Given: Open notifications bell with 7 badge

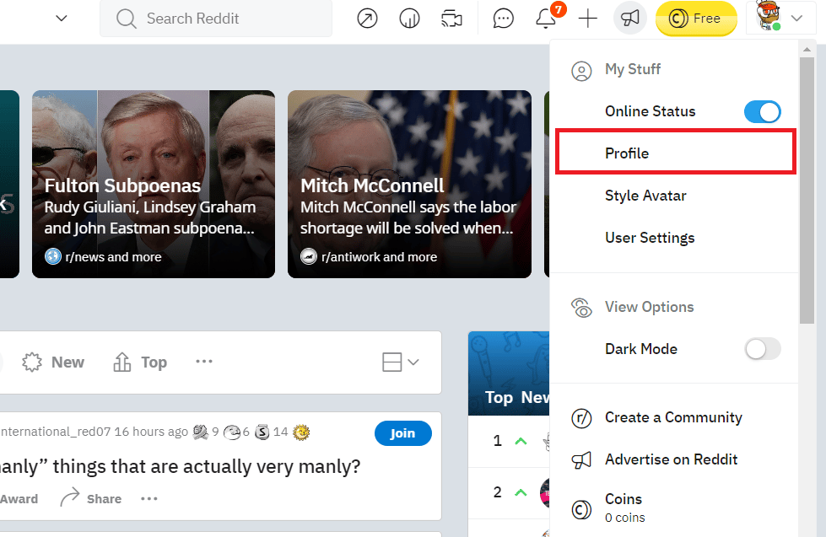Looking at the screenshot, I should point(546,19).
